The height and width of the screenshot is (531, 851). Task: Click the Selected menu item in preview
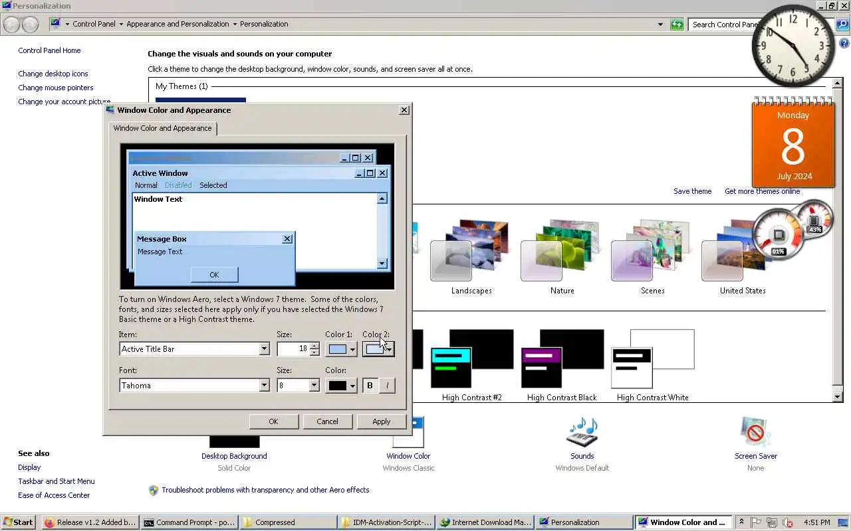coord(213,185)
